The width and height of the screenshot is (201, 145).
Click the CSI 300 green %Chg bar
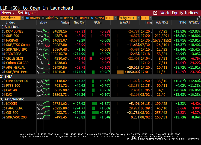[x=95, y=113]
